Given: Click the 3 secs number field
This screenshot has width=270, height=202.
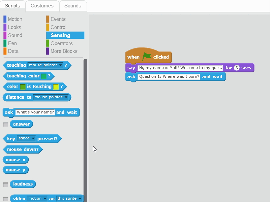Looking at the screenshot, I should (x=237, y=68).
